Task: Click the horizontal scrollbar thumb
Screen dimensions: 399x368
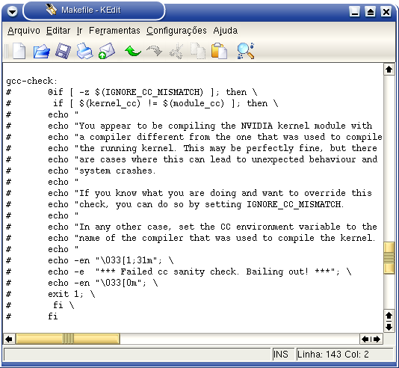Action: click(x=68, y=340)
